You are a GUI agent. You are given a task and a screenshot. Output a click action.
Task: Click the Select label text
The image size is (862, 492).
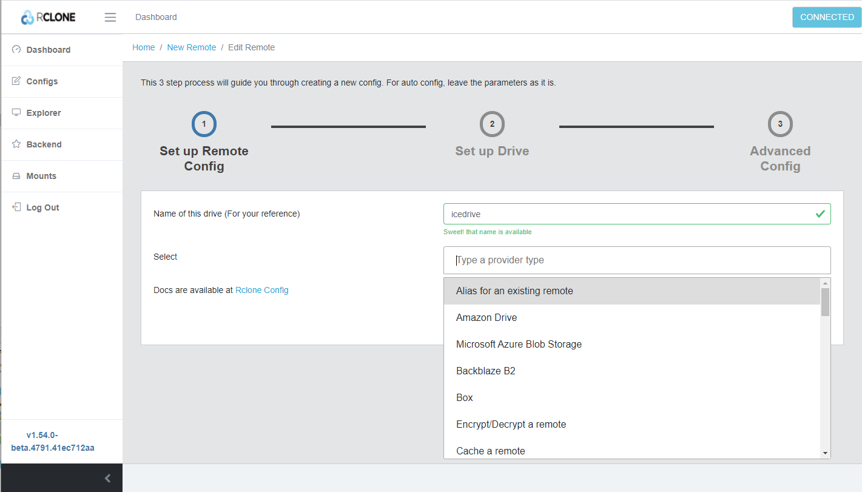click(x=166, y=257)
